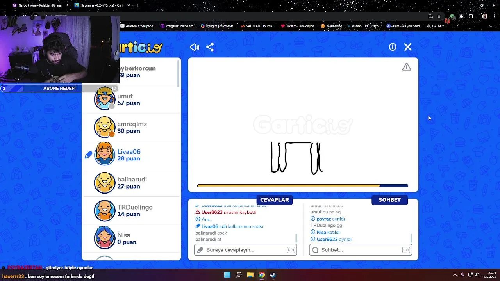Click 'balinarudi at' answer line
500x281 pixels.
(x=208, y=240)
